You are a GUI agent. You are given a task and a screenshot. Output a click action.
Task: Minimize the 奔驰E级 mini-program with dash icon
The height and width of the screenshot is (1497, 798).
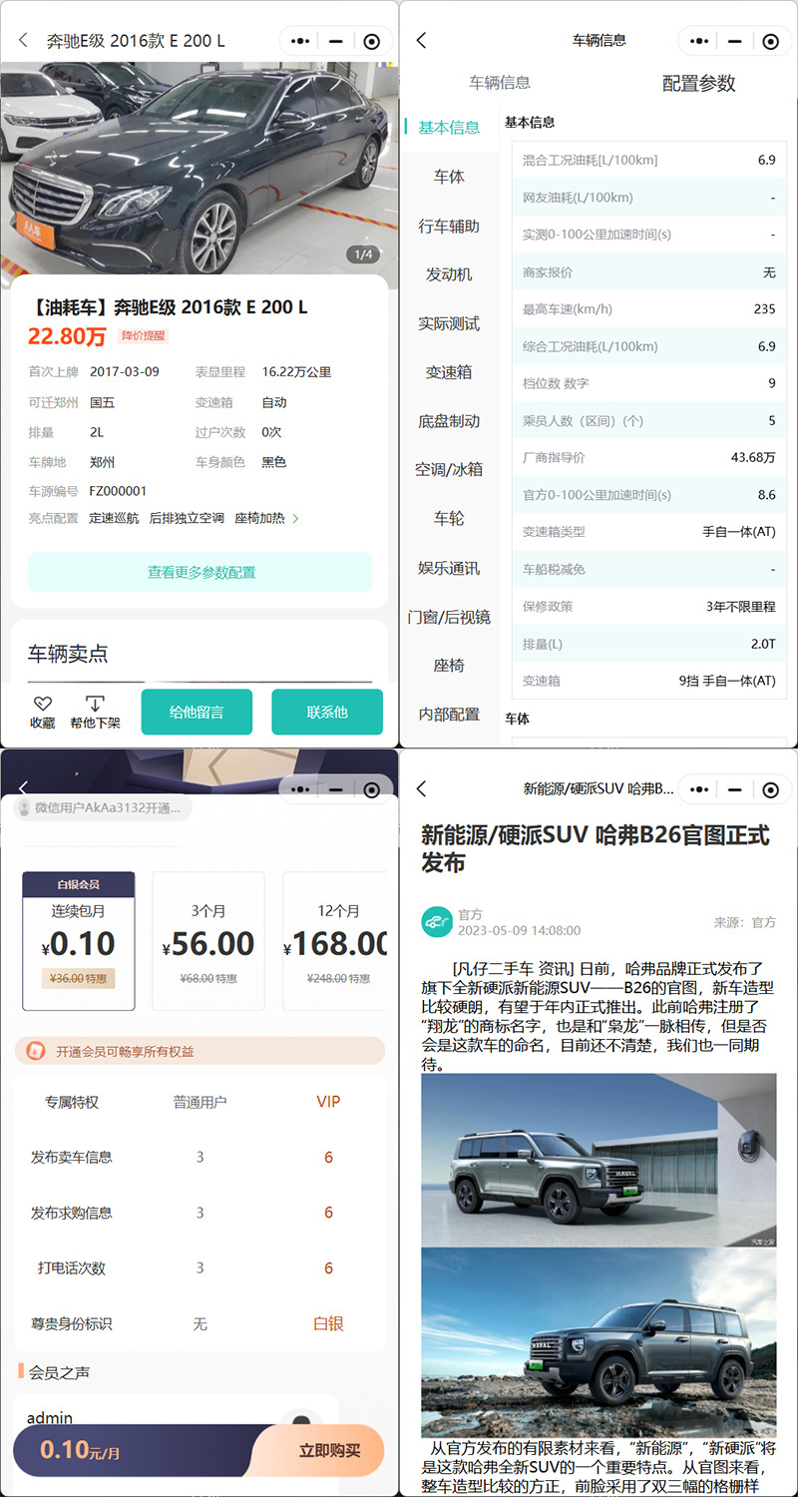[x=336, y=42]
